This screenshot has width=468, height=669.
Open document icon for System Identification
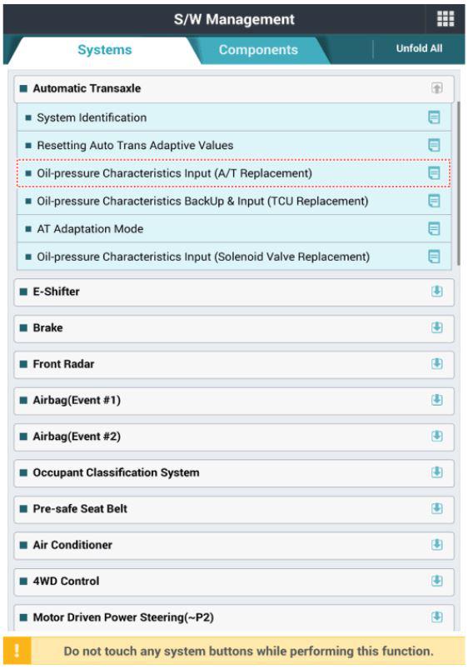tap(434, 117)
